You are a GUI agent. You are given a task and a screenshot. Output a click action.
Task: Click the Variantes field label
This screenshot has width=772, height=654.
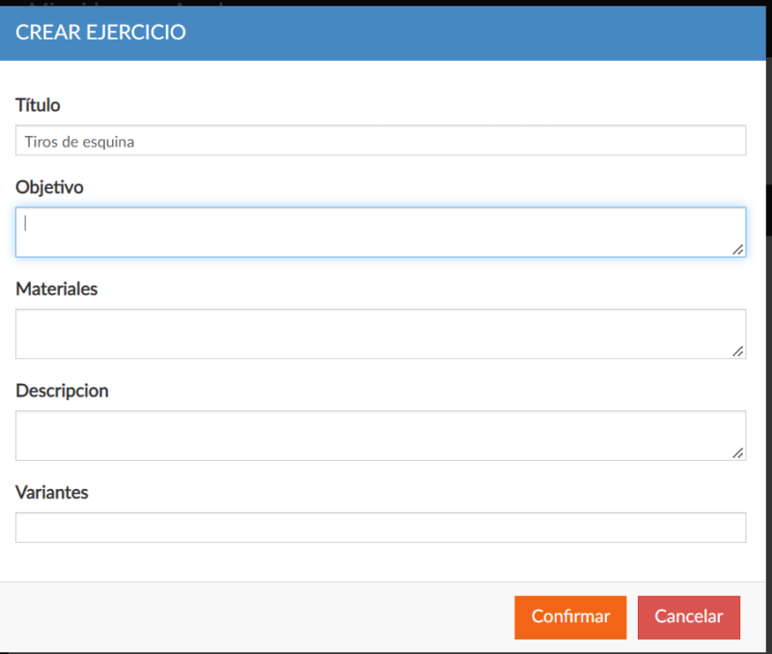coord(52,492)
